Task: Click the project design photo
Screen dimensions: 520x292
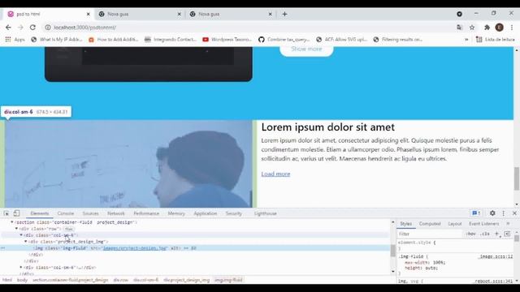Action: pos(128,164)
